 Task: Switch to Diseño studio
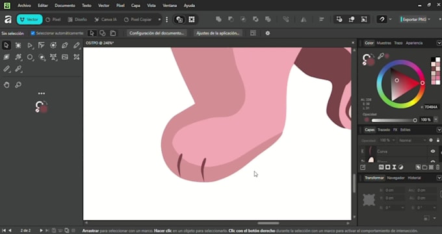click(77, 19)
